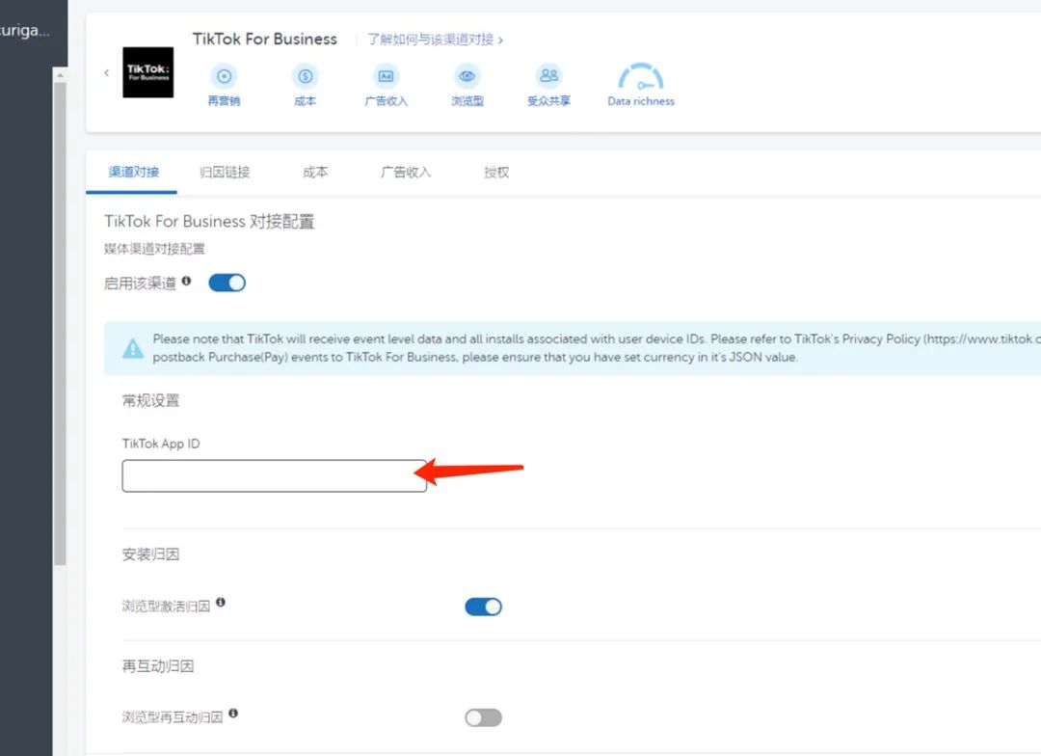Image resolution: width=1041 pixels, height=756 pixels.
Task: Switch to the 授权 tab
Action: coord(496,172)
